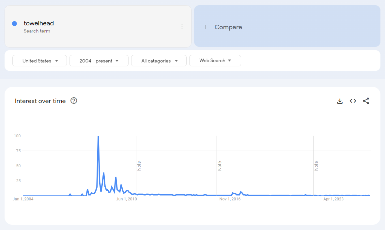Click the Interest over time heading
The width and height of the screenshot is (385, 230).
tap(40, 101)
